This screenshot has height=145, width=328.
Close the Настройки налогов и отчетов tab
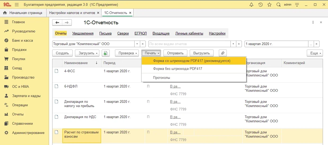(x=98, y=13)
